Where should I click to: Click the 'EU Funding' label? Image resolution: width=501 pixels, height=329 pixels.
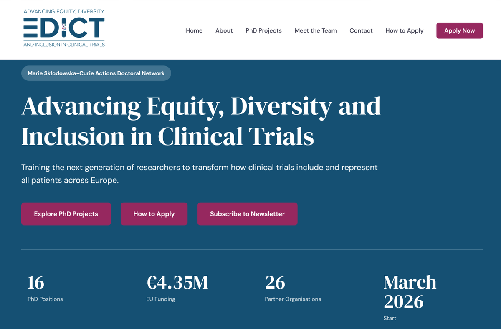pyautogui.click(x=161, y=299)
